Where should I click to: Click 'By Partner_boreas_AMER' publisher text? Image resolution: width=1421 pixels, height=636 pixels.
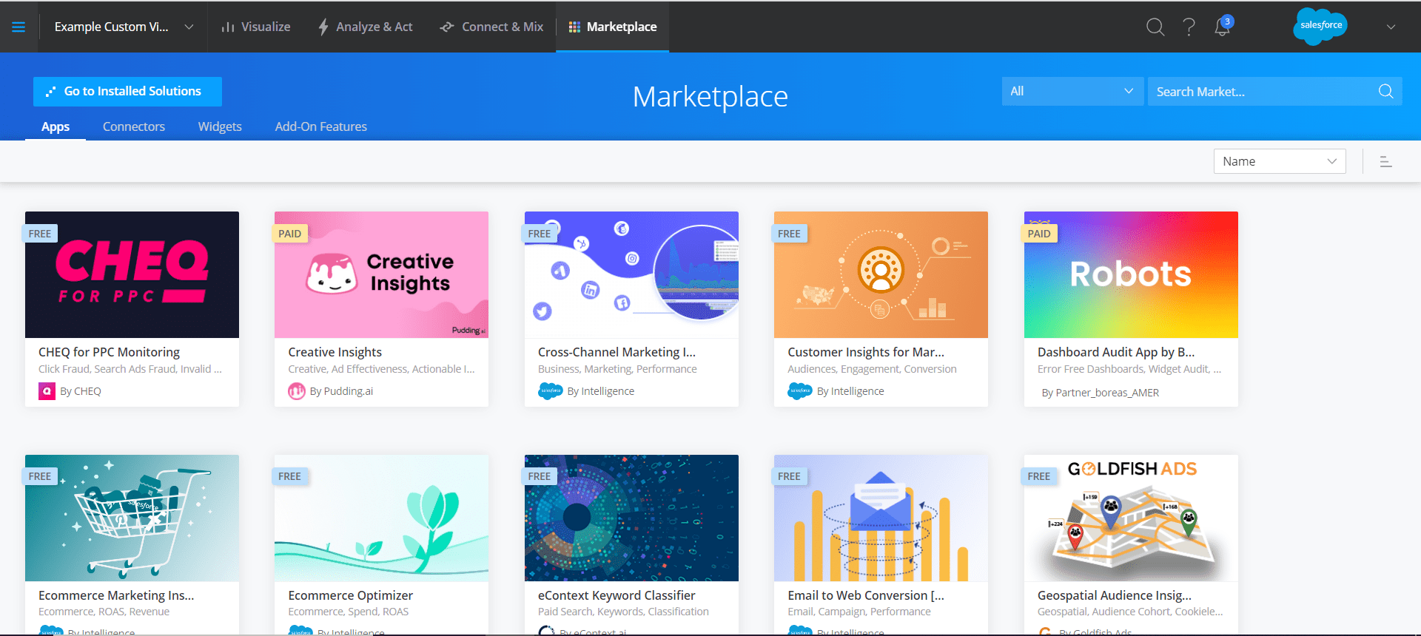(x=1101, y=393)
